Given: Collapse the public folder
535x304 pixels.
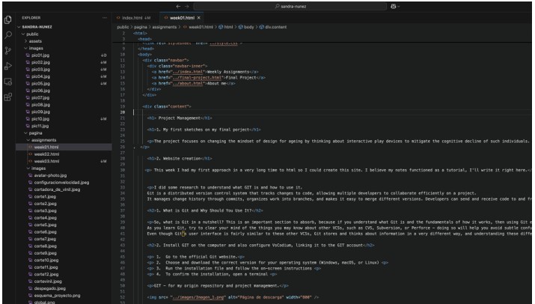Looking at the screenshot, I should (32, 34).
